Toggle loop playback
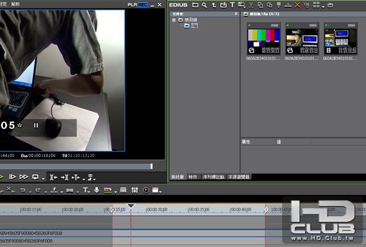The width and height of the screenshot is (366, 247). coord(35,177)
